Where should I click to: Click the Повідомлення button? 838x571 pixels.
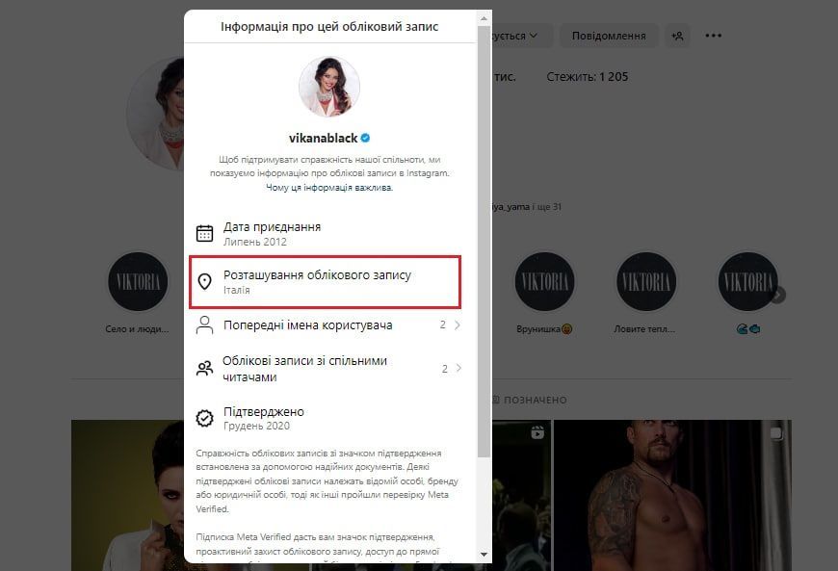pos(609,36)
